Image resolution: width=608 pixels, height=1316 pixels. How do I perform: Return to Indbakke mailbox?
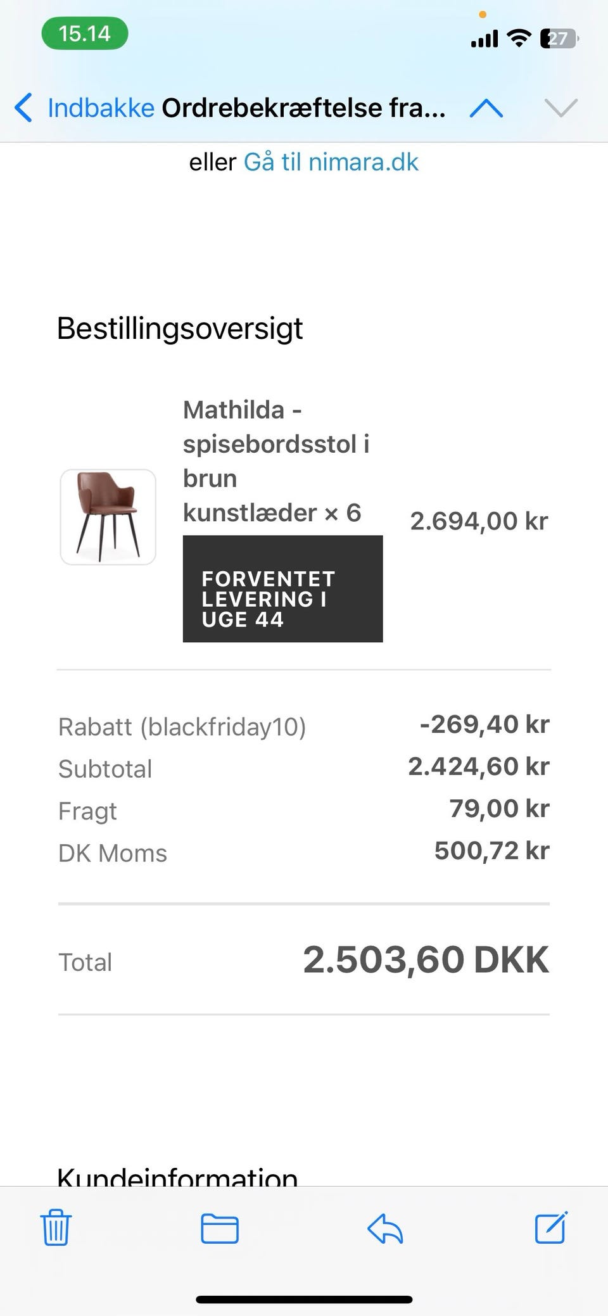coord(101,108)
